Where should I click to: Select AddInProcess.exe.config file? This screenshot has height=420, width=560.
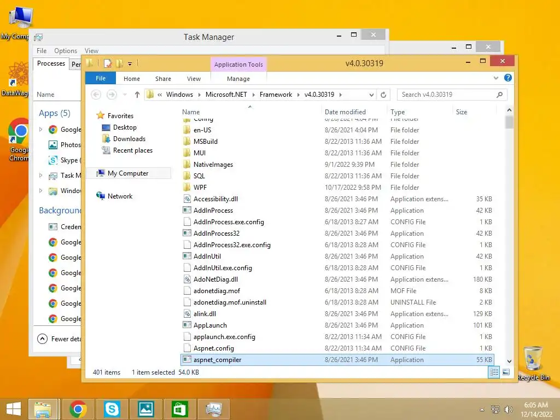tap(229, 222)
